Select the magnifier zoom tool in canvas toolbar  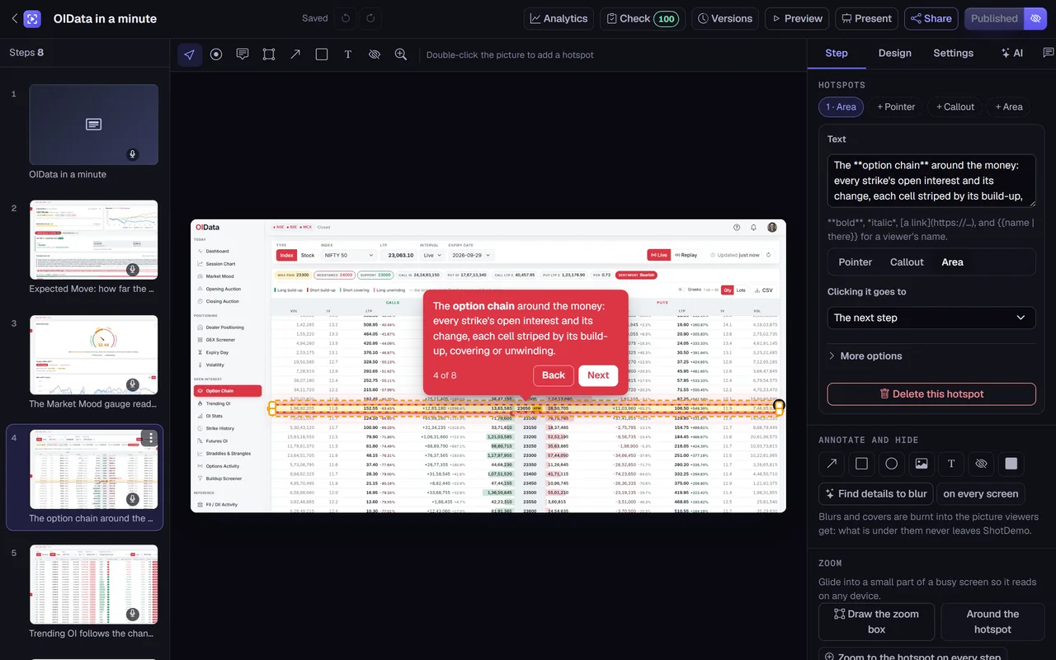pos(401,54)
